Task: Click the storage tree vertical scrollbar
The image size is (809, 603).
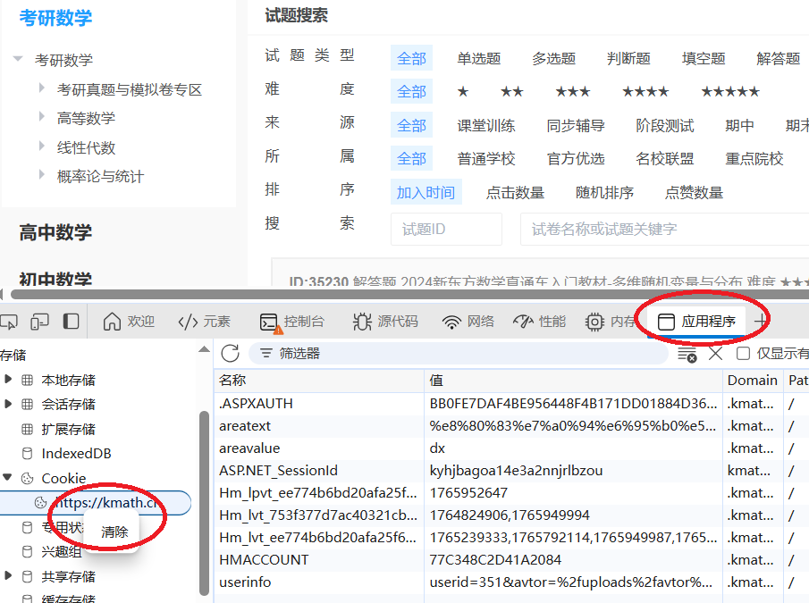Action: coord(204,500)
